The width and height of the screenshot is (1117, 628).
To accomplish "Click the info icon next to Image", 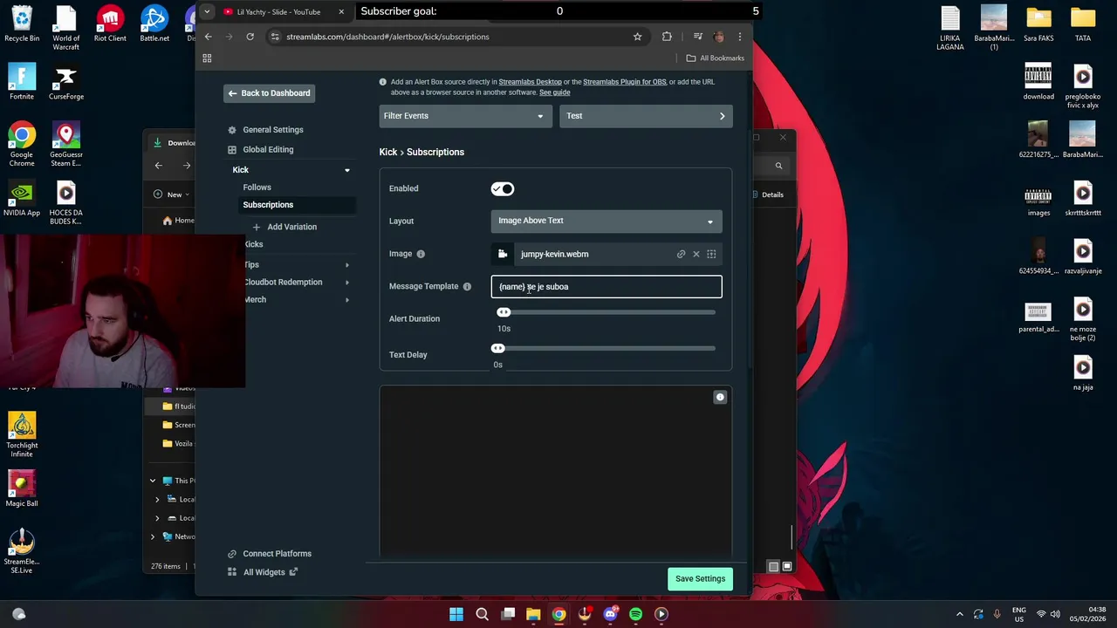I will (421, 254).
